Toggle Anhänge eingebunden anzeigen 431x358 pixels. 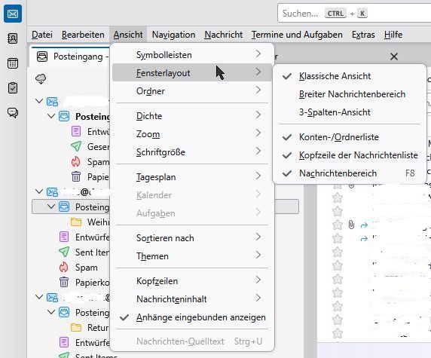click(192, 317)
